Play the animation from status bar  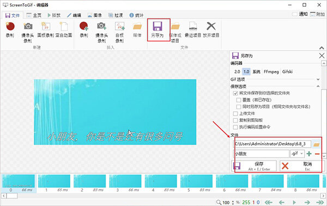[294, 202]
